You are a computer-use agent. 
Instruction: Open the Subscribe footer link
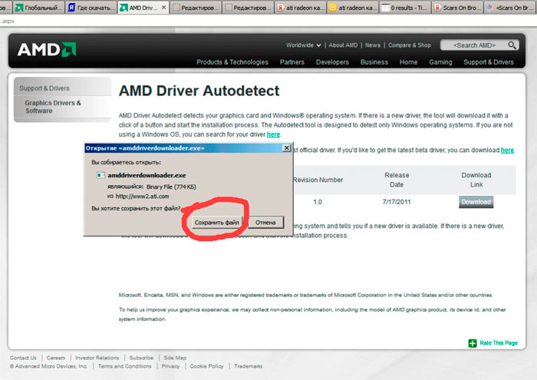click(141, 358)
